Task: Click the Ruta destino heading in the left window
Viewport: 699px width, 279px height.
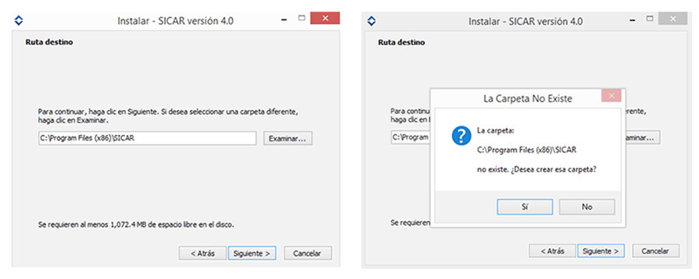Action: [x=49, y=43]
